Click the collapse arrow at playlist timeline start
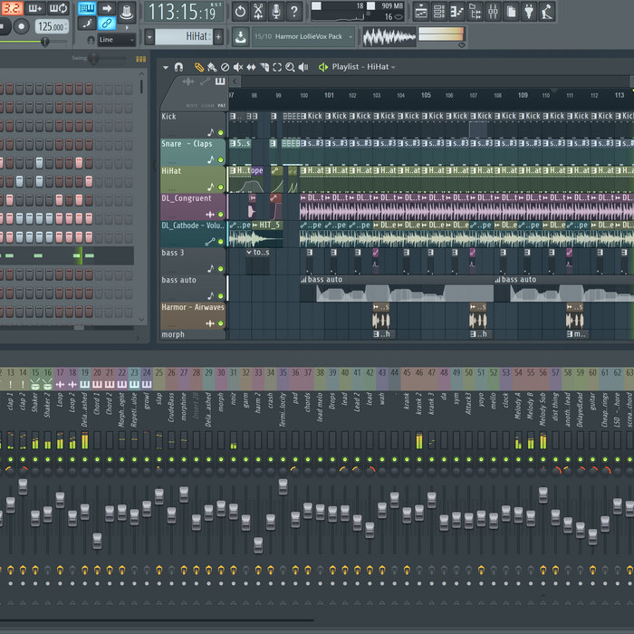Screen dimensions: 634x634 [235, 82]
